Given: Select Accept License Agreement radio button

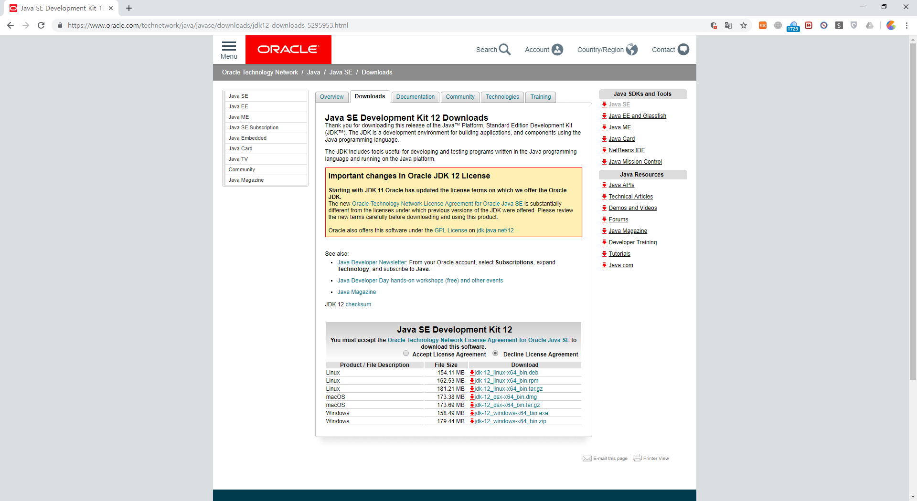Looking at the screenshot, I should click(x=406, y=354).
